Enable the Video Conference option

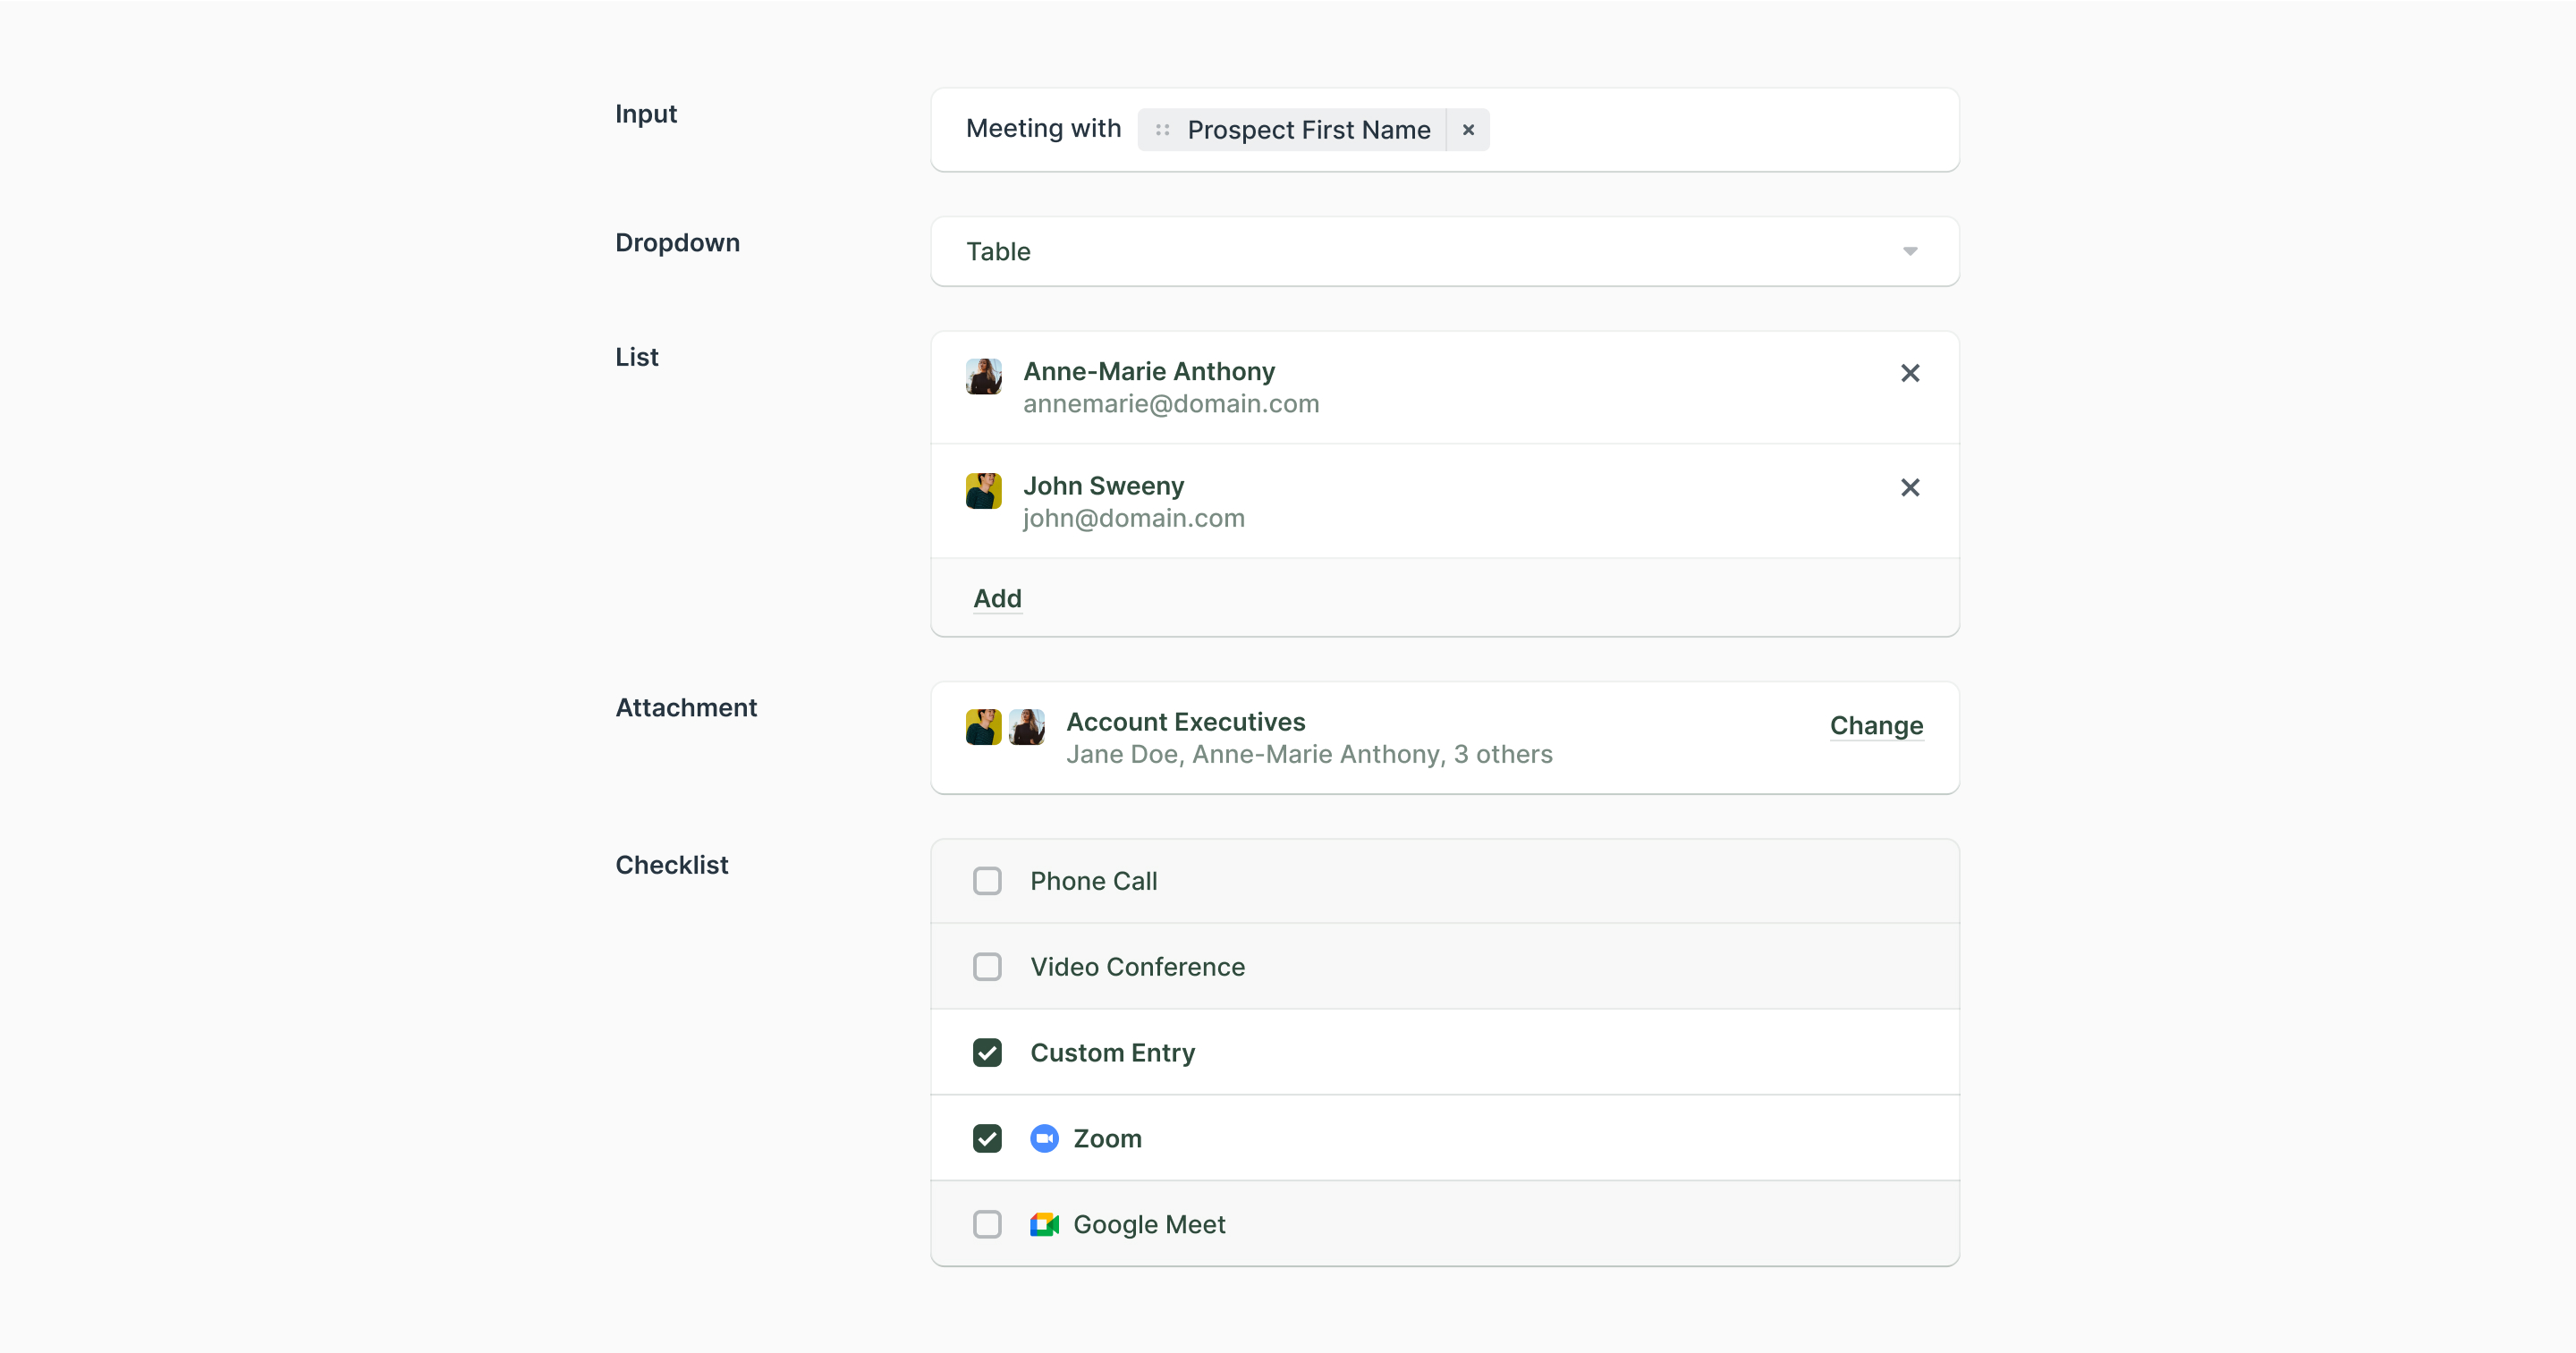point(987,967)
